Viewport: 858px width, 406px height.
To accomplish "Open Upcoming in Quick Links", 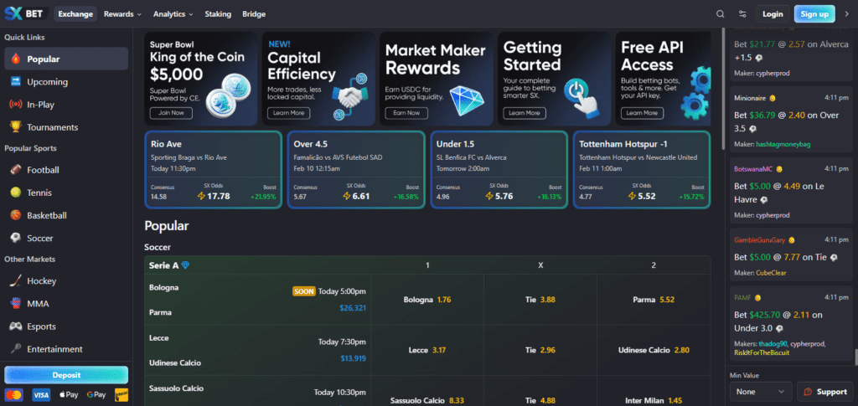I will (x=66, y=82).
